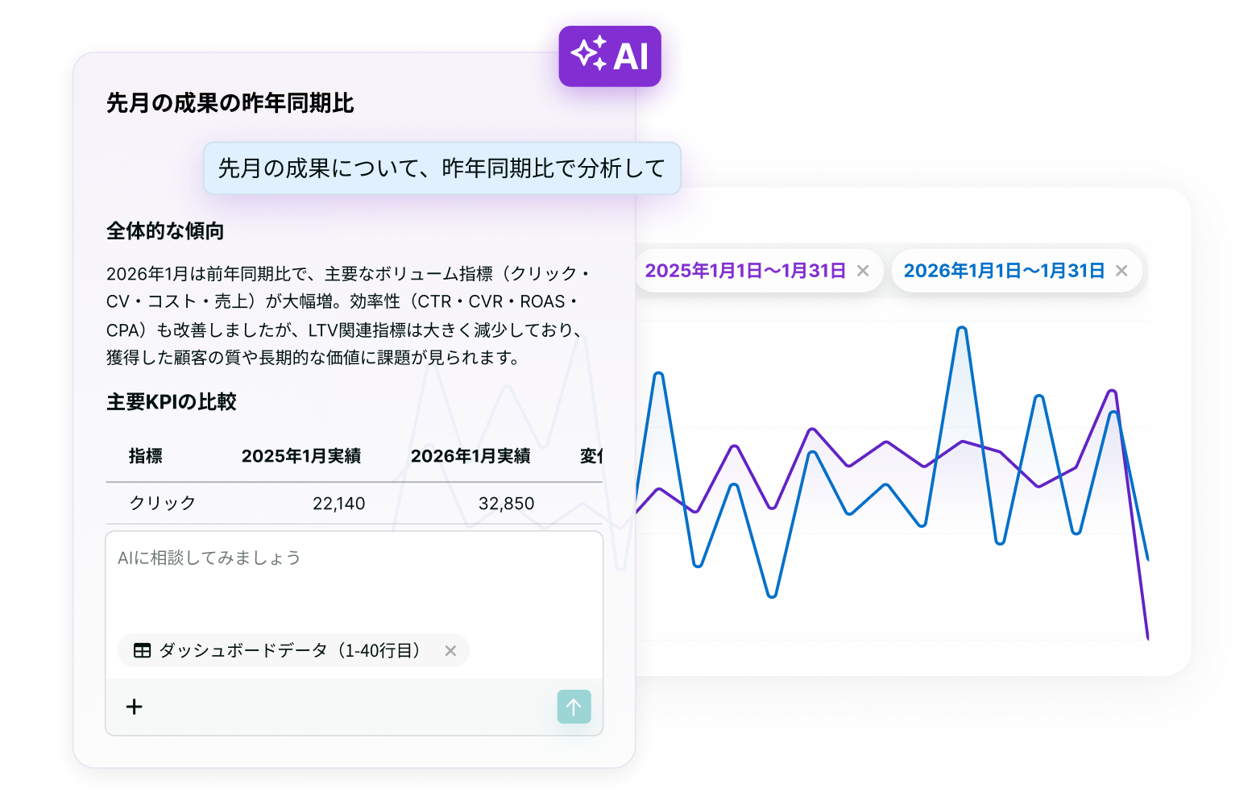Click the 先月の成果について prompt bubble
Screen dimensions: 1256x809
pyautogui.click(x=441, y=168)
